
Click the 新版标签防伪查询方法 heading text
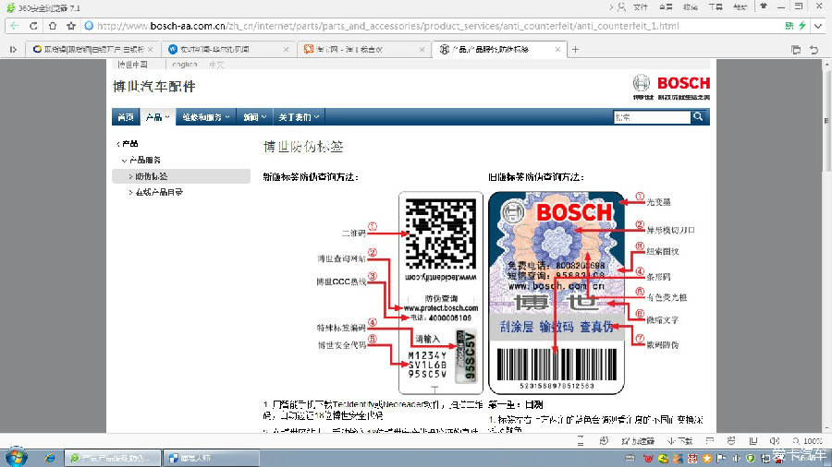click(x=311, y=177)
